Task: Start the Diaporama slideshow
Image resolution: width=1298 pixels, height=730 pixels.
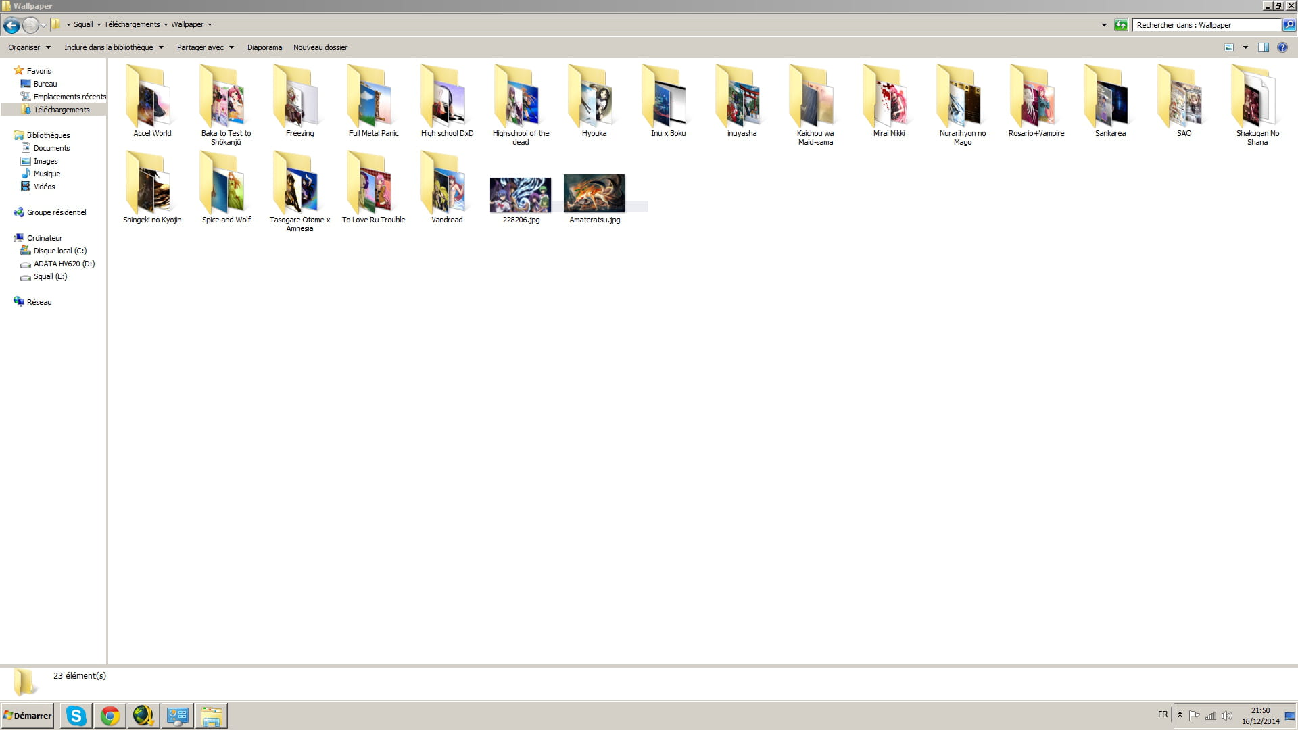Action: (264, 47)
